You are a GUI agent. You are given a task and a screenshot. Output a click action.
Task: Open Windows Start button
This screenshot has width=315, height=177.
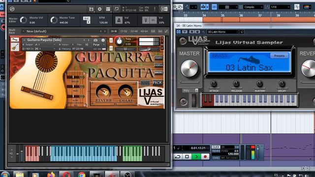[x=5, y=175]
